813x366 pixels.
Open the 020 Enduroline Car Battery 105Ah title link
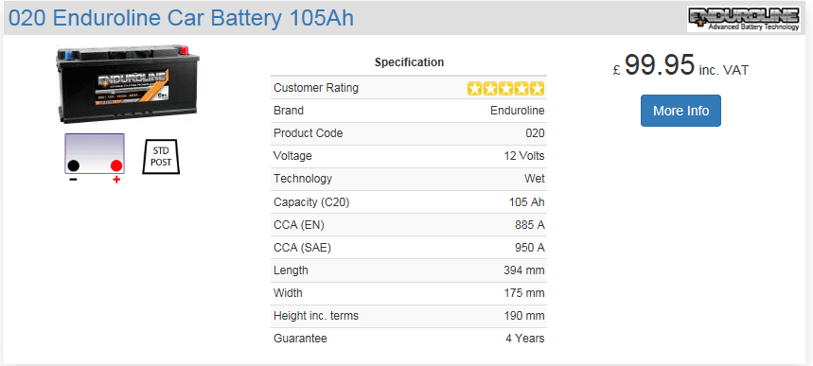(182, 18)
